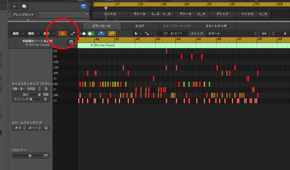Select the pencil tool
The height and width of the screenshot is (170, 290).
147,33
